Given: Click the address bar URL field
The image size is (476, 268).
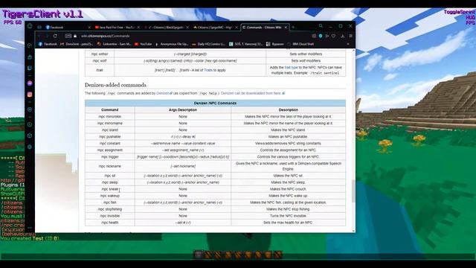Looking at the screenshot, I should (x=194, y=36).
